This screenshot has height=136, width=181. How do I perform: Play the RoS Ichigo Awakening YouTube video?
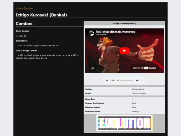pyautogui.click(x=124, y=51)
